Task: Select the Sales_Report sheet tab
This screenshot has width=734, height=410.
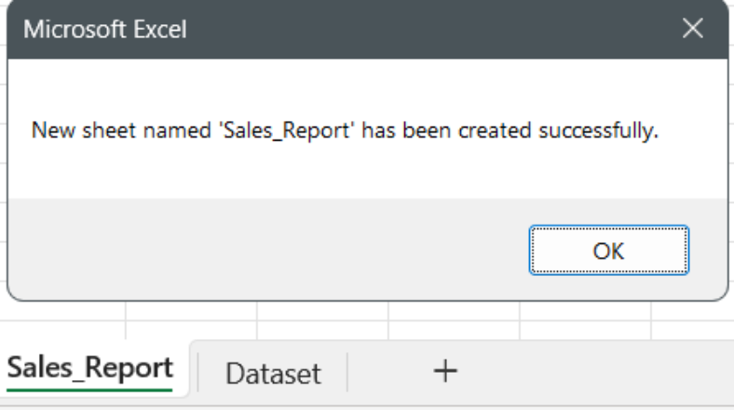Action: pyautogui.click(x=89, y=368)
